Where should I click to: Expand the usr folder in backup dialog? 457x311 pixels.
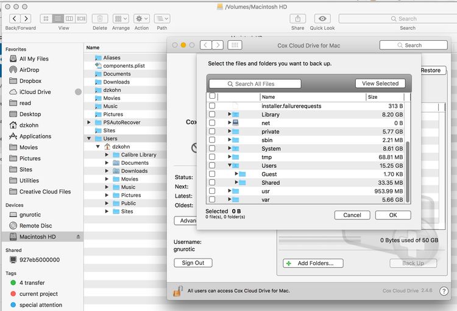230,191
